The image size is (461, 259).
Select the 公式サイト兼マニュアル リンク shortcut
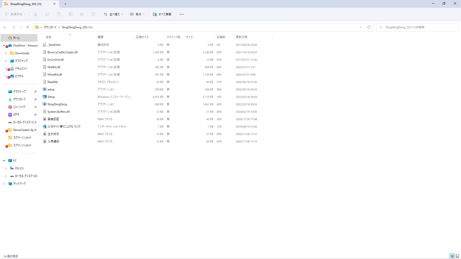point(64,126)
